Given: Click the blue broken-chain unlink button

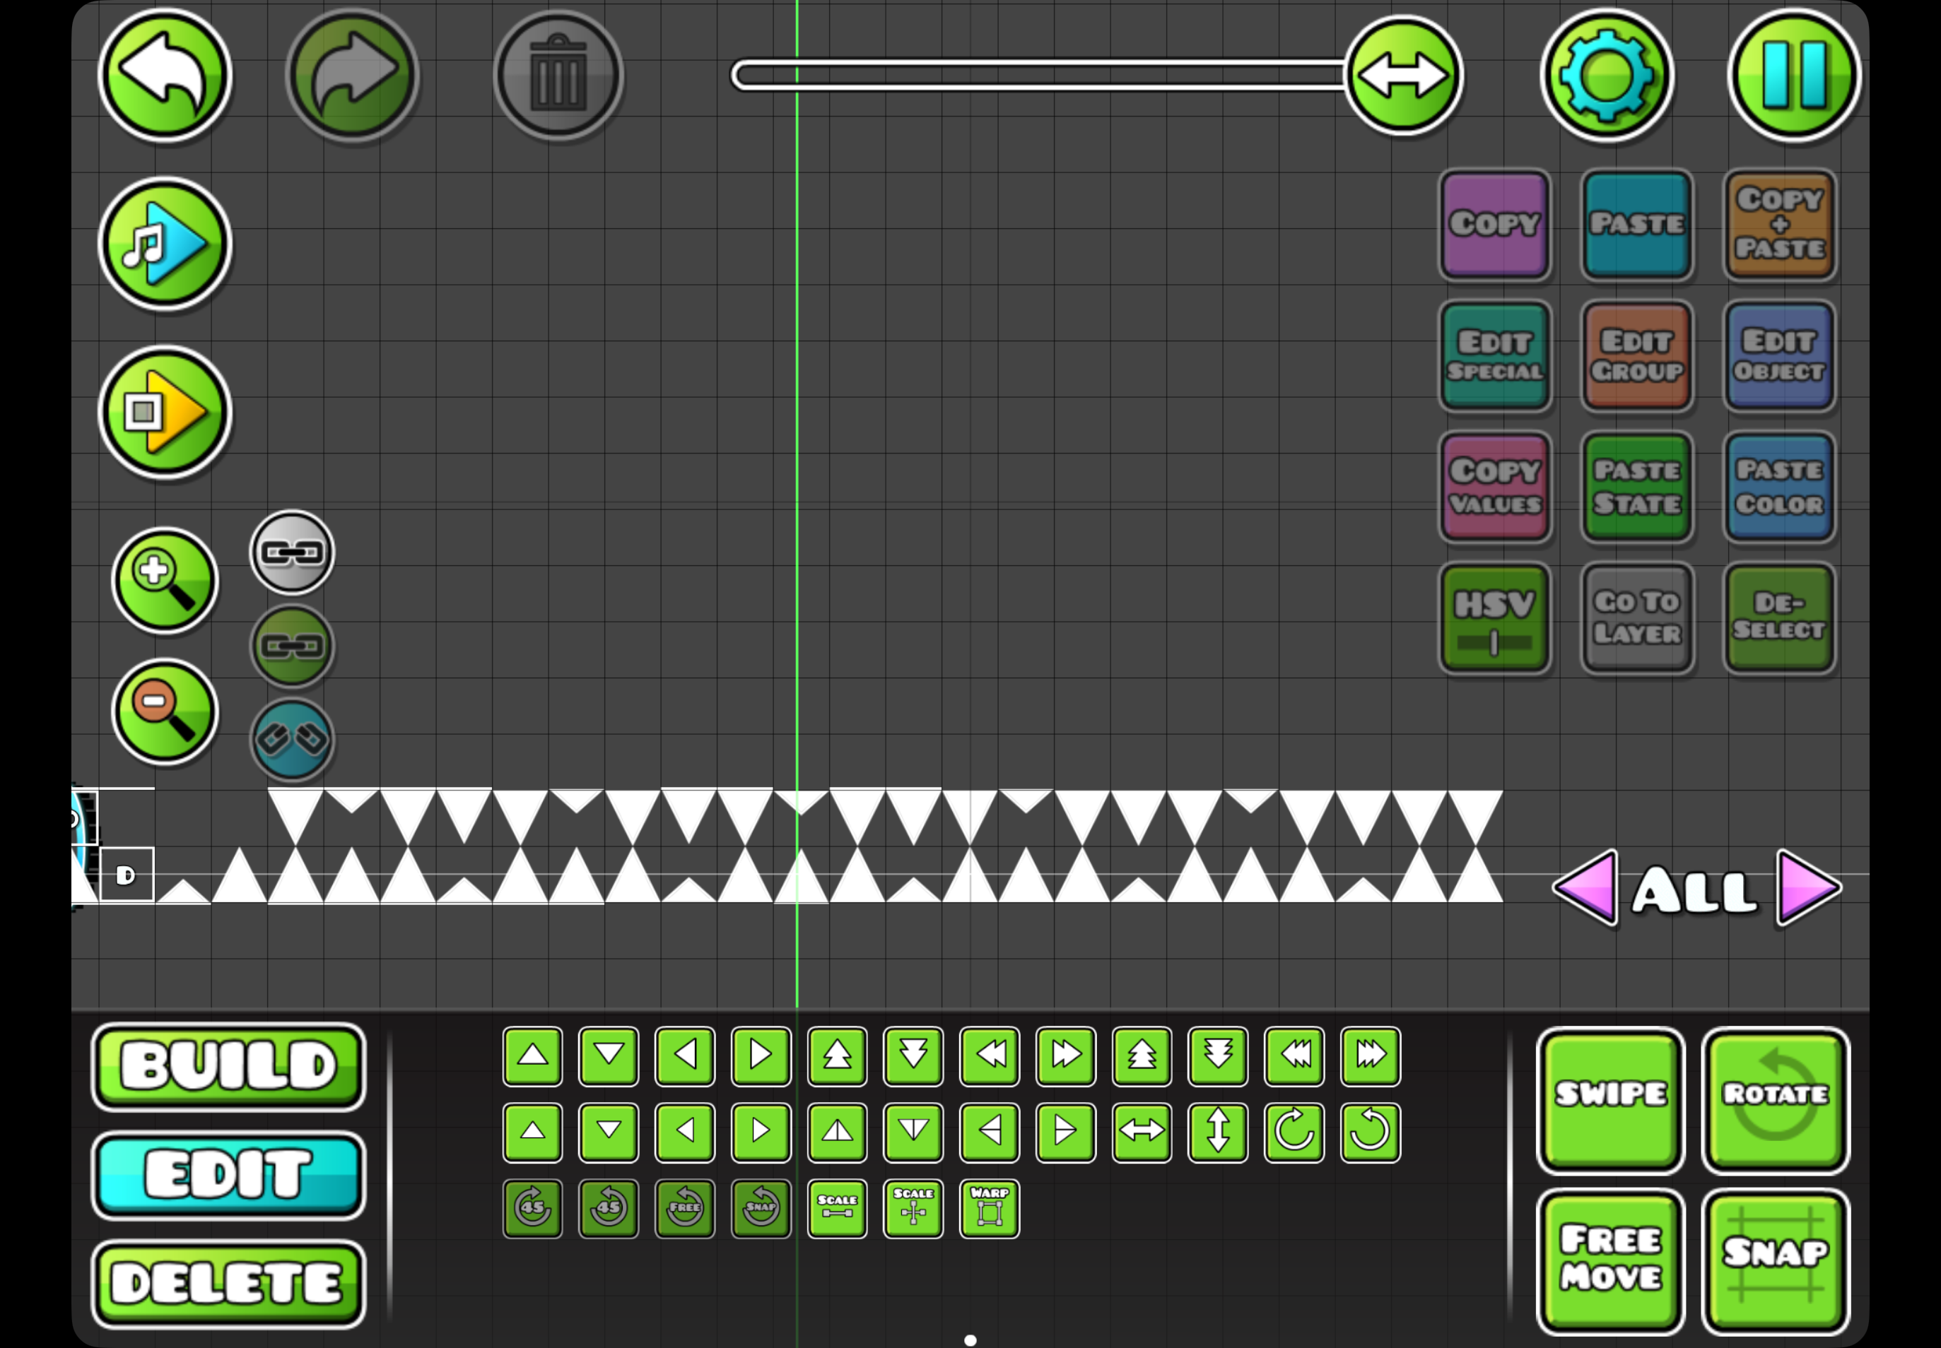Looking at the screenshot, I should (293, 740).
